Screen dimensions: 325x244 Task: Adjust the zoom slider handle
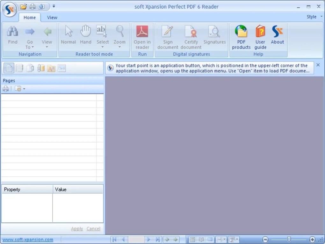pyautogui.click(x=289, y=239)
